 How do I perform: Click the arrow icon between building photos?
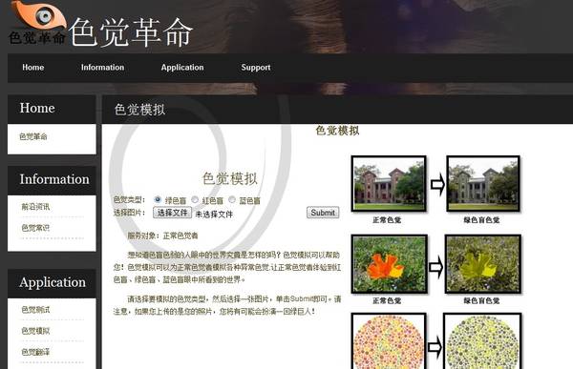pyautogui.click(x=437, y=185)
